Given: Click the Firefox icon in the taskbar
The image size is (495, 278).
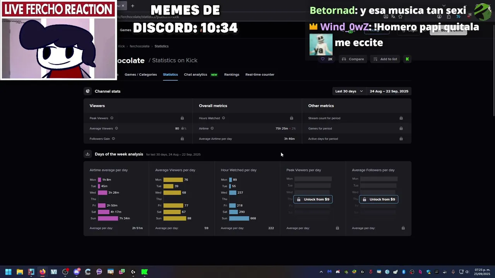Looking at the screenshot, I should coord(42,272).
